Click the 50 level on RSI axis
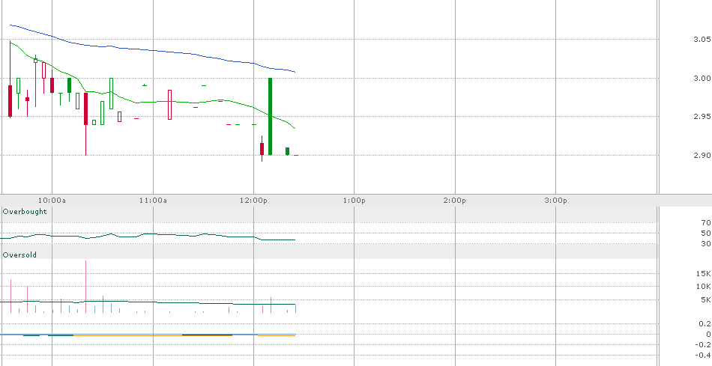The width and height of the screenshot is (712, 366). (706, 233)
